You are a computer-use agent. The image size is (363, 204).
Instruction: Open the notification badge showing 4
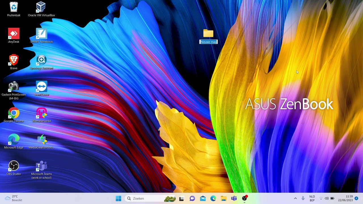(356, 198)
